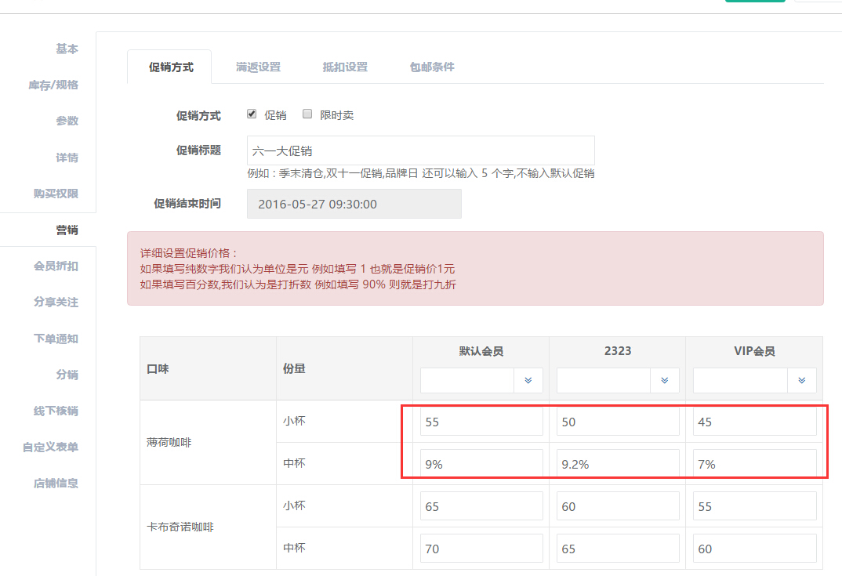The height and width of the screenshot is (576, 842).
Task: Switch to the 满返设置 tab
Action: click(x=258, y=67)
